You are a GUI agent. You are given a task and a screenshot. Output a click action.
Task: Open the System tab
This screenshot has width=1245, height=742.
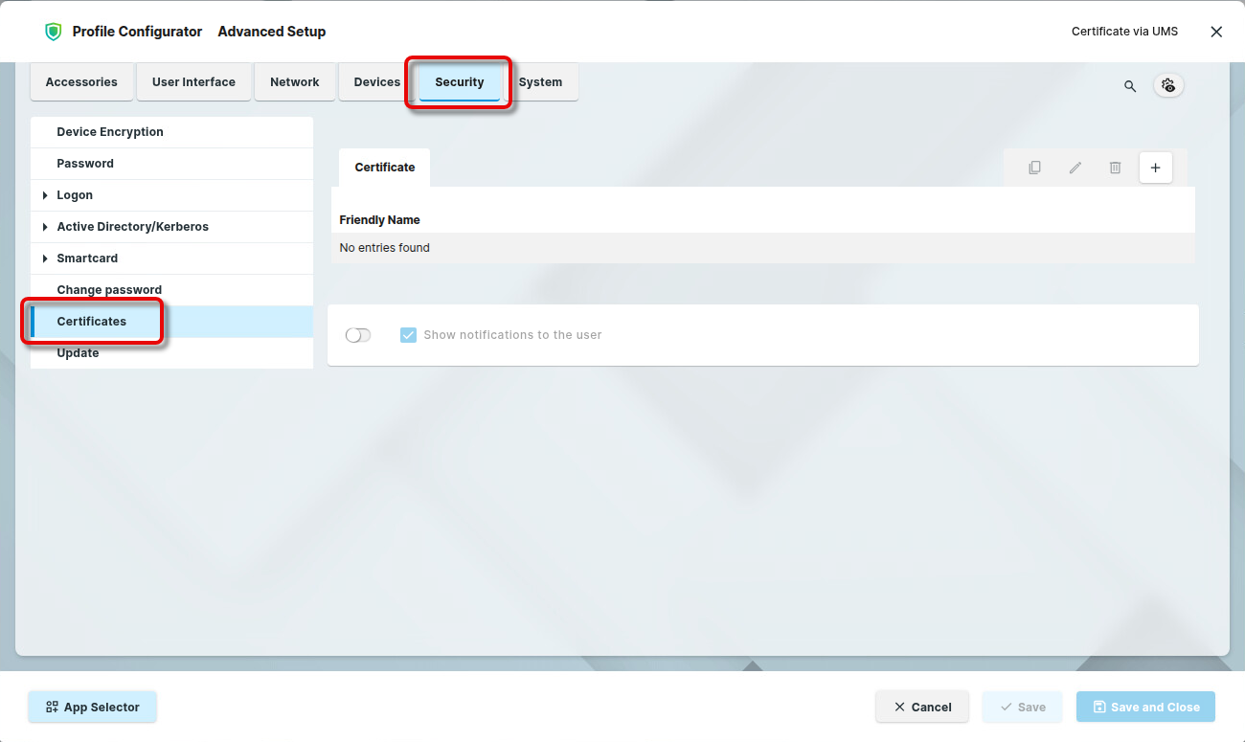[540, 82]
